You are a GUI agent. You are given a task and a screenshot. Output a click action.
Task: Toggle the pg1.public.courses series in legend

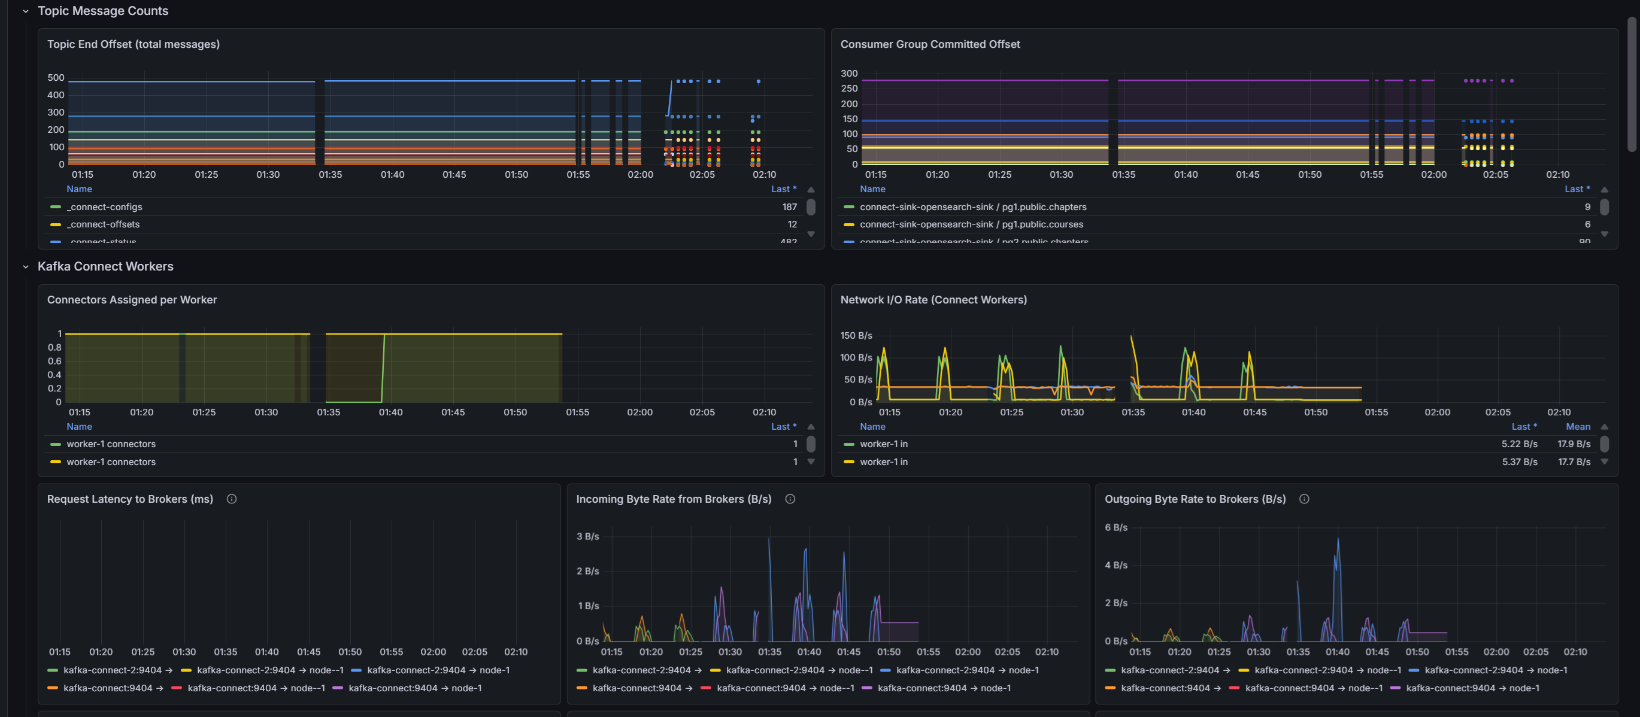pyautogui.click(x=971, y=224)
